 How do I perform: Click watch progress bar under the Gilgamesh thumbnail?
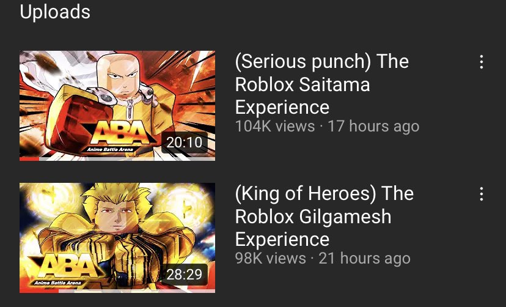pyautogui.click(x=117, y=291)
